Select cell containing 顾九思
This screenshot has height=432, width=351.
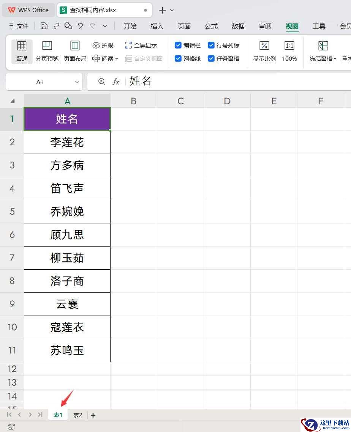[67, 235]
